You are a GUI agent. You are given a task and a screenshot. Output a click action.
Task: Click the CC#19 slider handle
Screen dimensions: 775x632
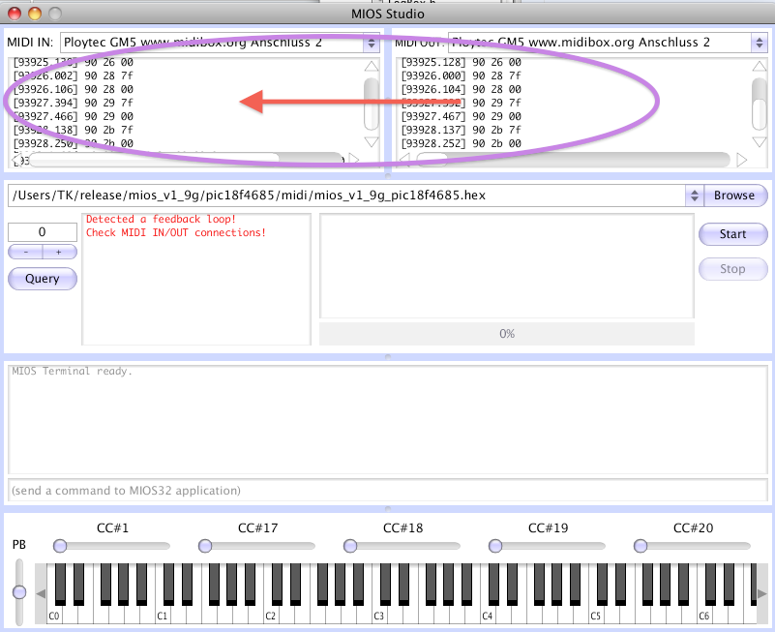[495, 546]
